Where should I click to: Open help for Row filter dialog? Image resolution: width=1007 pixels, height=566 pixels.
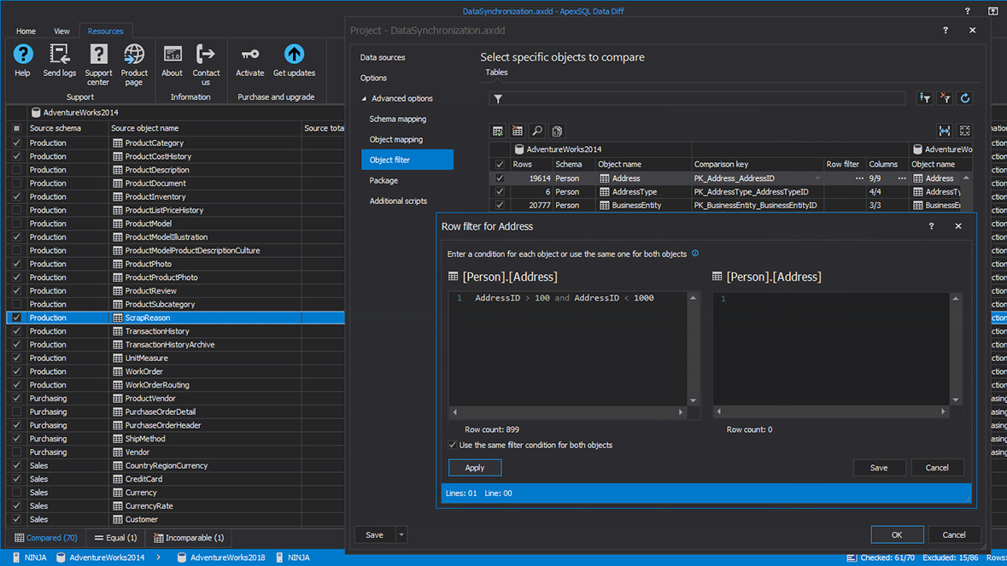pyautogui.click(x=931, y=226)
